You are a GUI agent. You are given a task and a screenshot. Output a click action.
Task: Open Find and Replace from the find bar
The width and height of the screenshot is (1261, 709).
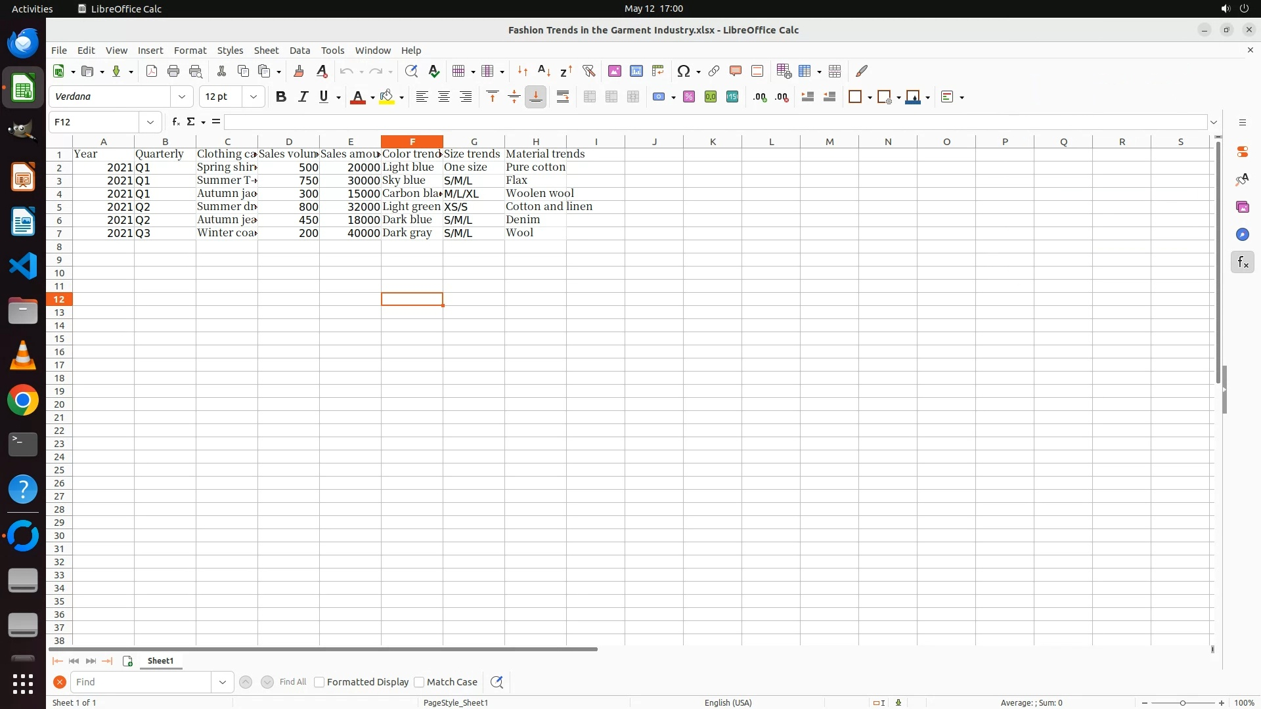pos(497,682)
